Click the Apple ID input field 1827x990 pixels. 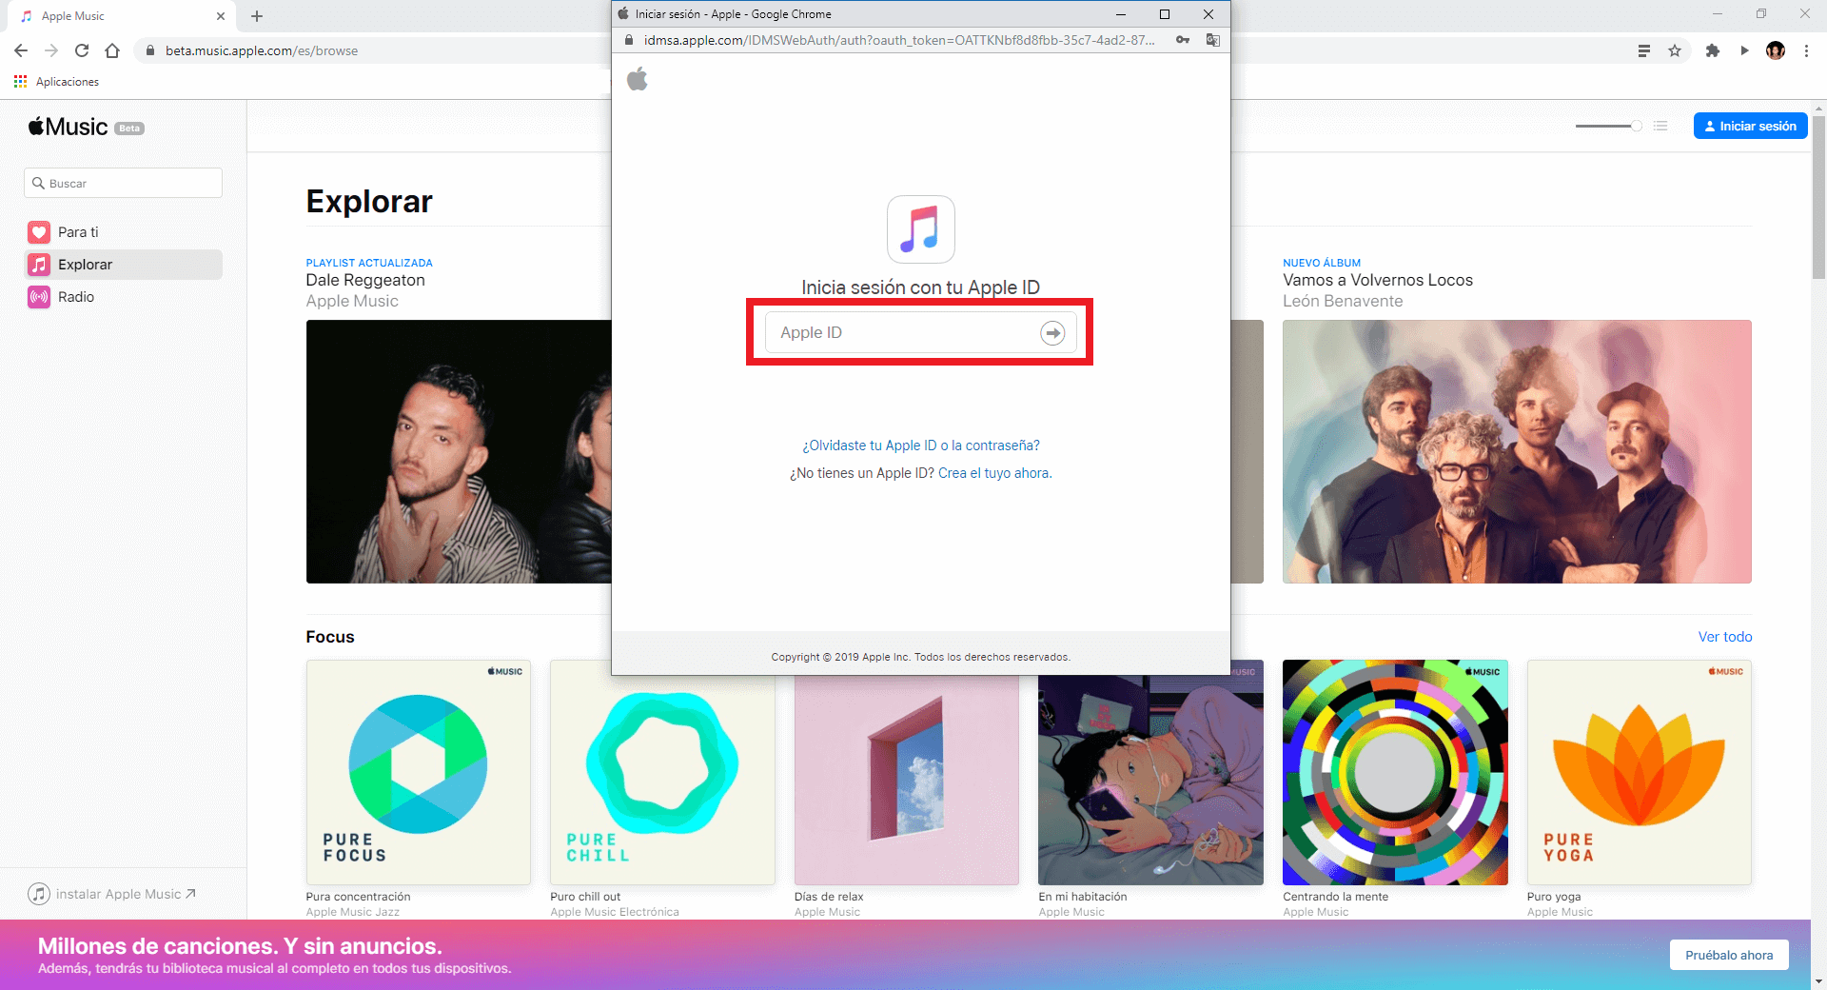pos(920,332)
